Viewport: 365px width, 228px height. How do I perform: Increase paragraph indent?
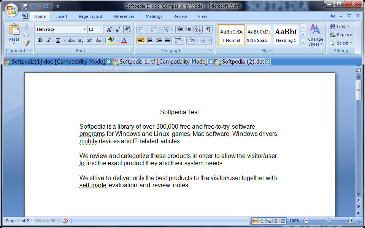point(188,29)
